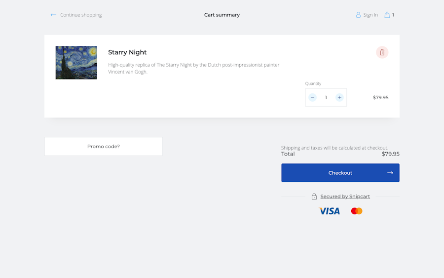Increase quantity with the plus button

pyautogui.click(x=339, y=97)
